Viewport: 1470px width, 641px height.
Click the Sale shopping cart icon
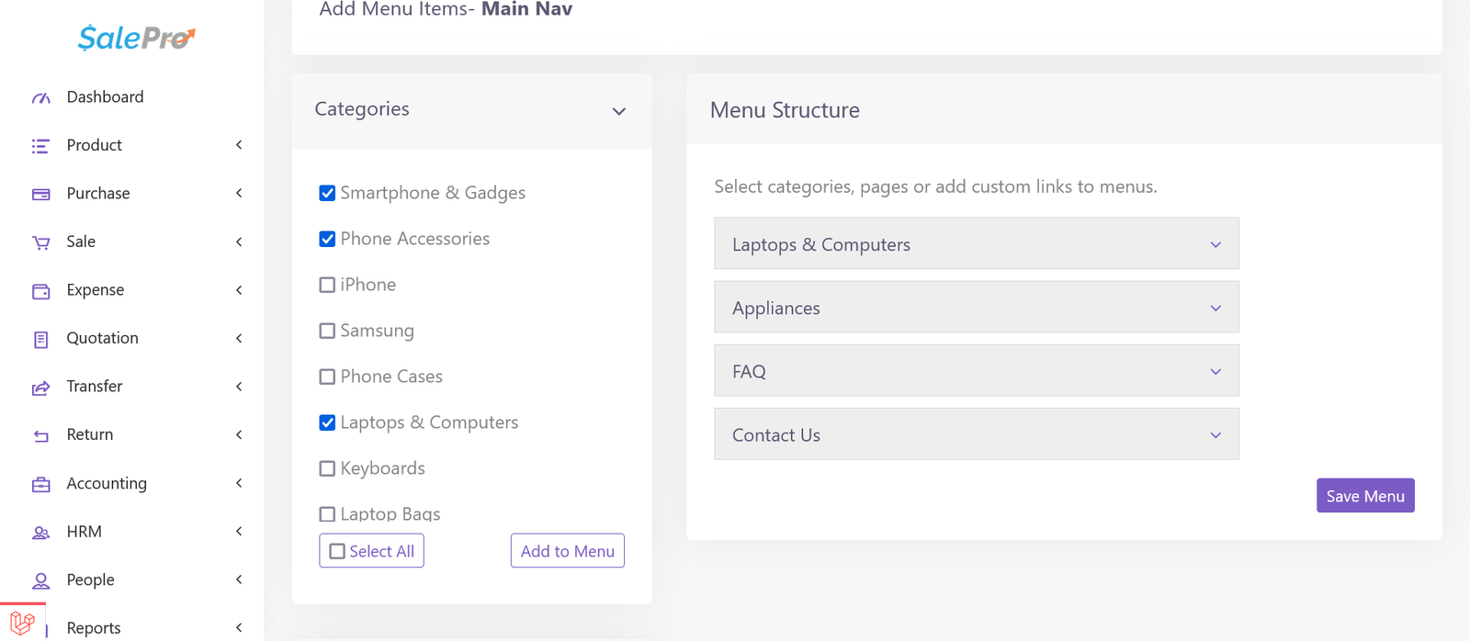coord(41,242)
